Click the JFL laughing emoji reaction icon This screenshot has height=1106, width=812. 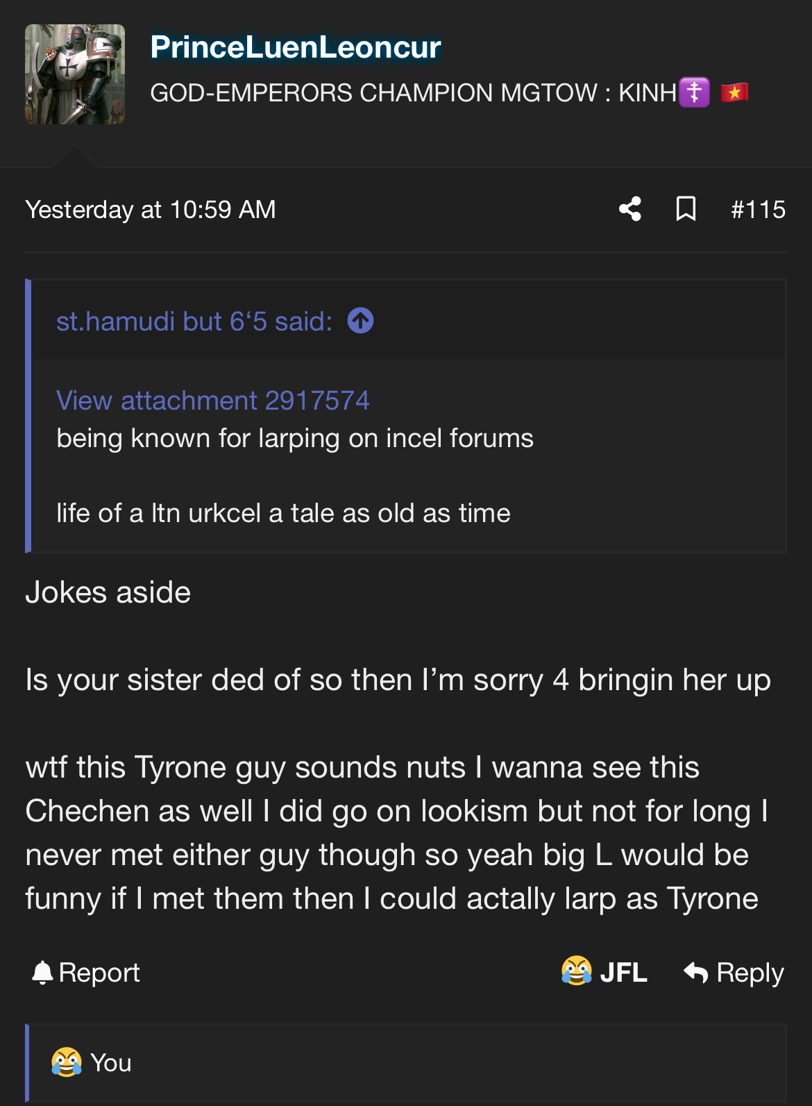[576, 971]
